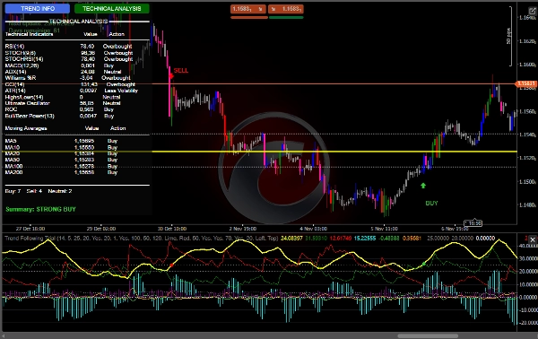Screen dimensions: 538x339
Task: Select the green BUY signal arrow on the chart
Action: [x=423, y=186]
